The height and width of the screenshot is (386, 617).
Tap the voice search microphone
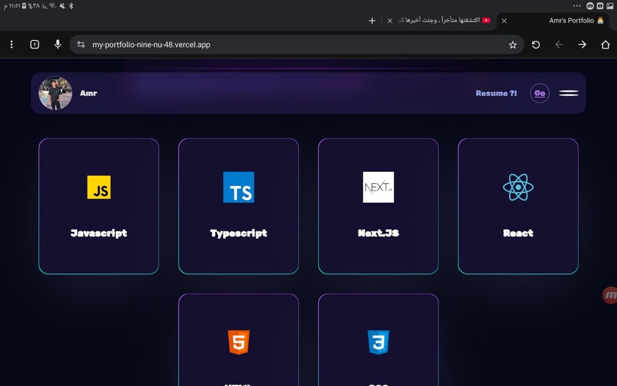[57, 44]
